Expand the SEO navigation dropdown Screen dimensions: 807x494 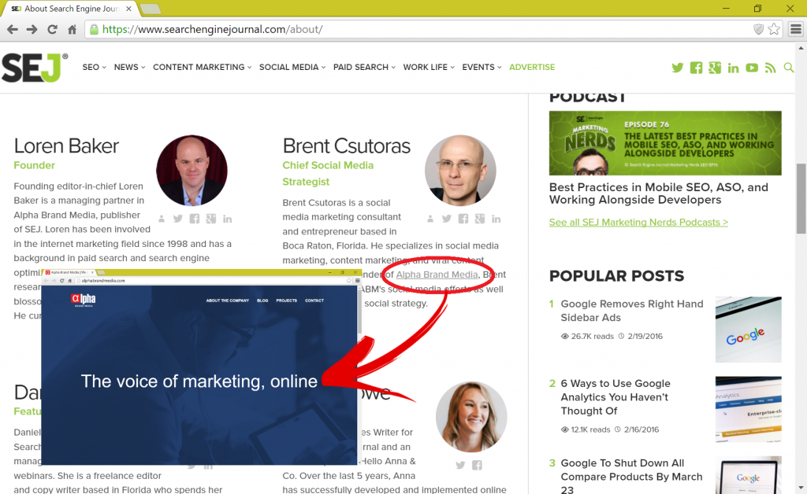[95, 68]
